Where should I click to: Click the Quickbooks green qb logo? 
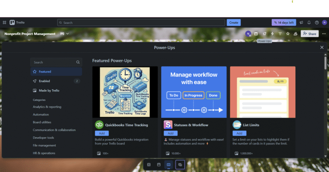coord(99,125)
